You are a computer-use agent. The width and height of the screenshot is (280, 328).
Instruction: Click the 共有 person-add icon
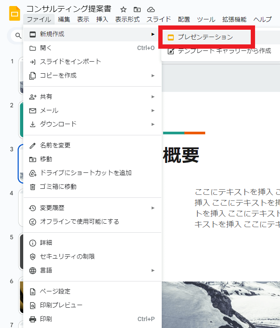(33, 97)
